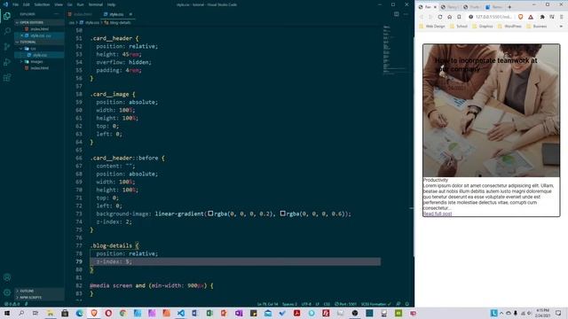This screenshot has height=319, width=568.
Task: Switch to the second browser tab
Action: [x=449, y=7]
